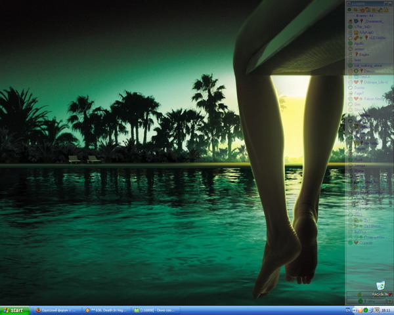This screenshot has width=394, height=315.
Task: Click the green-yellow figure messenger toolbar icon
Action: [x=380, y=10]
